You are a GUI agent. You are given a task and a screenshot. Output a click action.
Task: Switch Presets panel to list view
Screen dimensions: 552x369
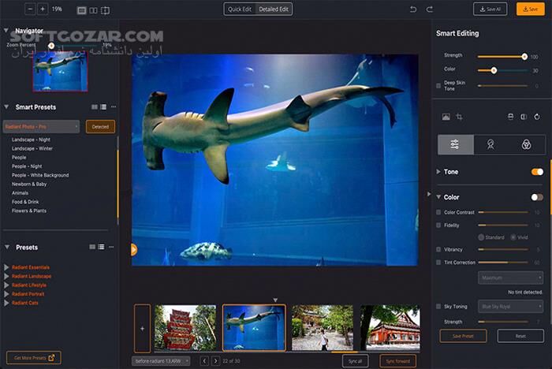[x=101, y=247]
